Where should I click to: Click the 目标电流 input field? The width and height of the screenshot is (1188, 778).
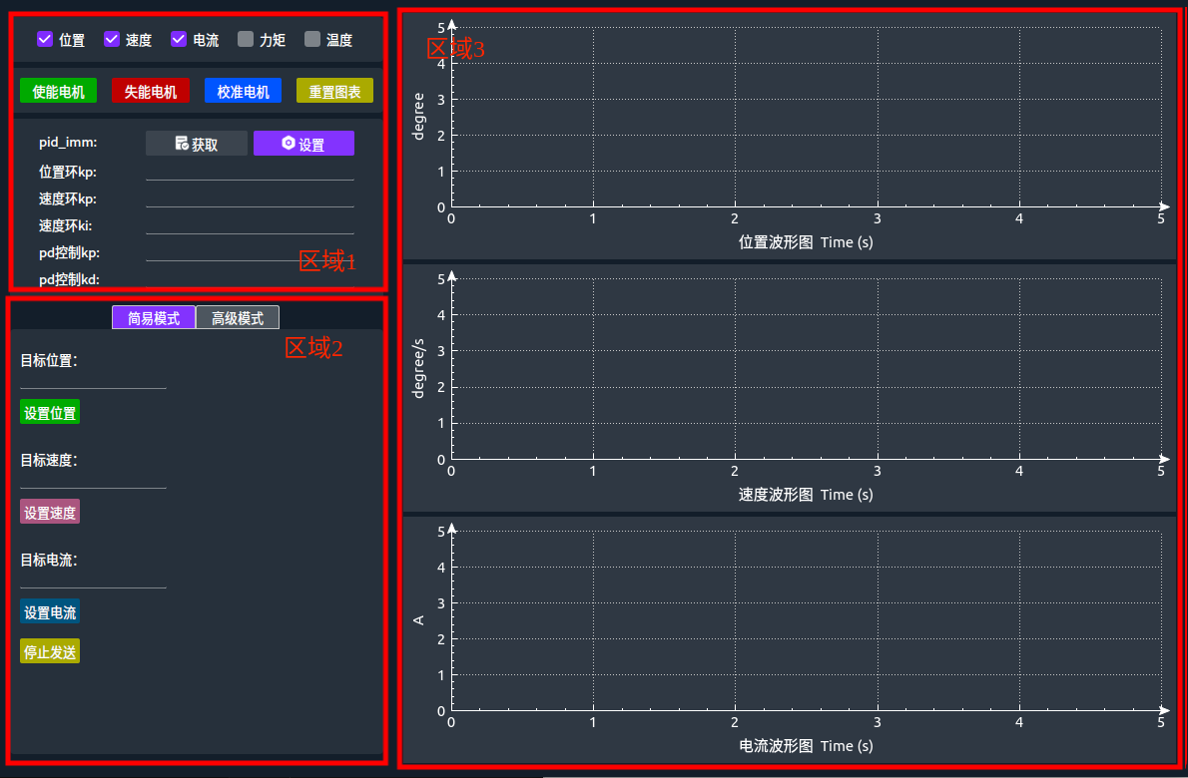pos(93,583)
